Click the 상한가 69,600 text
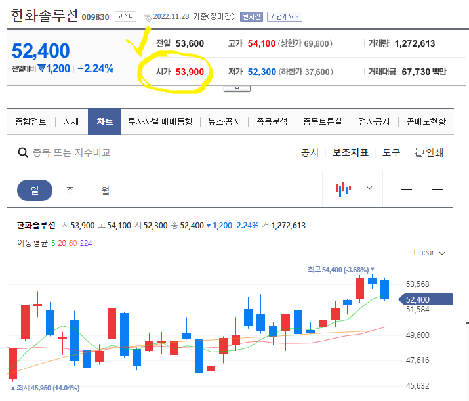The height and width of the screenshot is (401, 469). (305, 44)
